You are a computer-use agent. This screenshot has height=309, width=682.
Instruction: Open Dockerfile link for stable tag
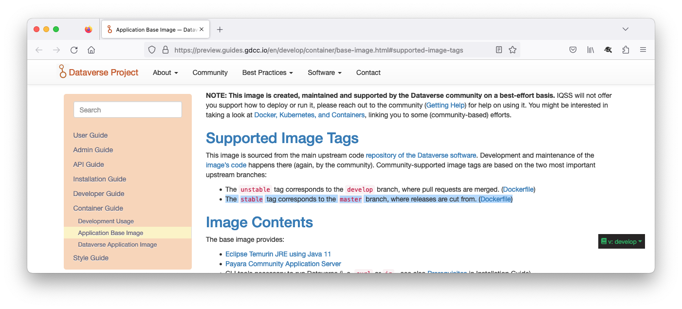coord(496,199)
